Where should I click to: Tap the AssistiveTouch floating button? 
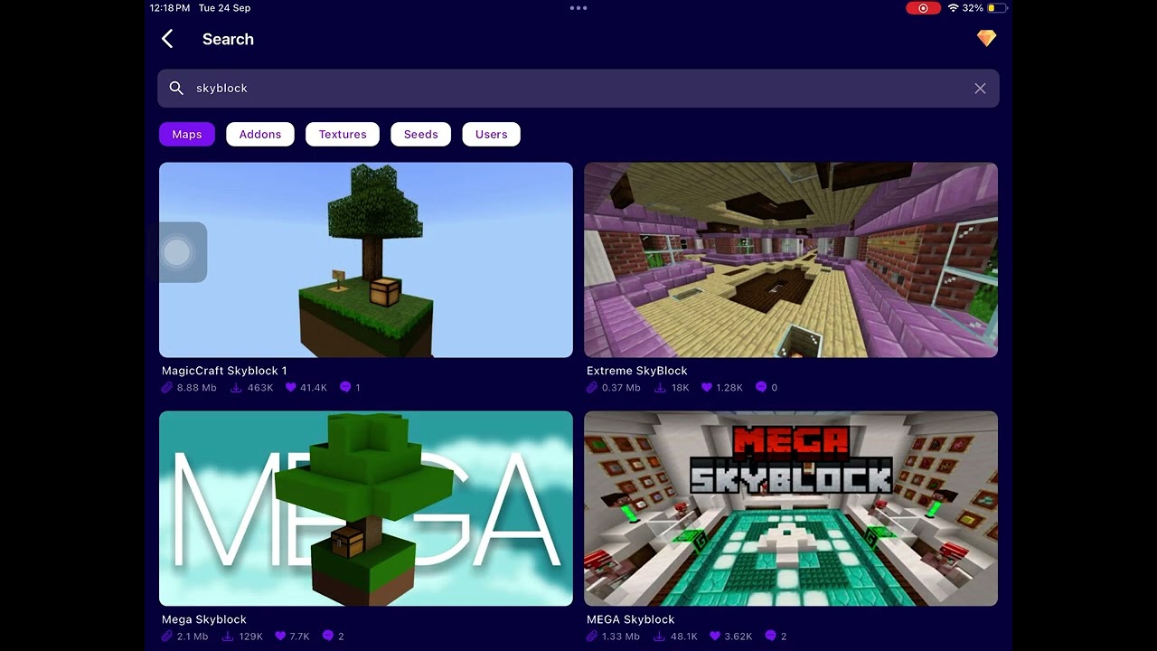coord(178,252)
